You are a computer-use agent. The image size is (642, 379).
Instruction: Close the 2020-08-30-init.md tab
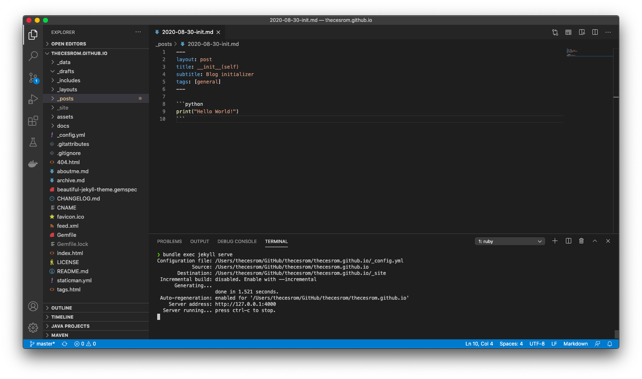218,32
